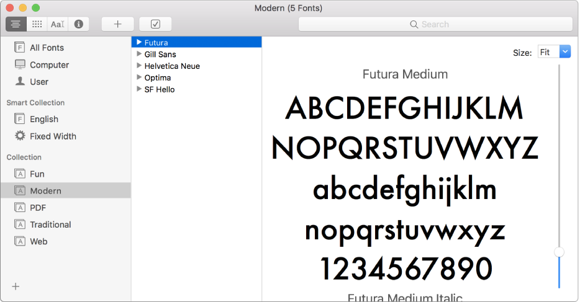Open the Size dropdown set to Fit
580x302 pixels.
(554, 52)
